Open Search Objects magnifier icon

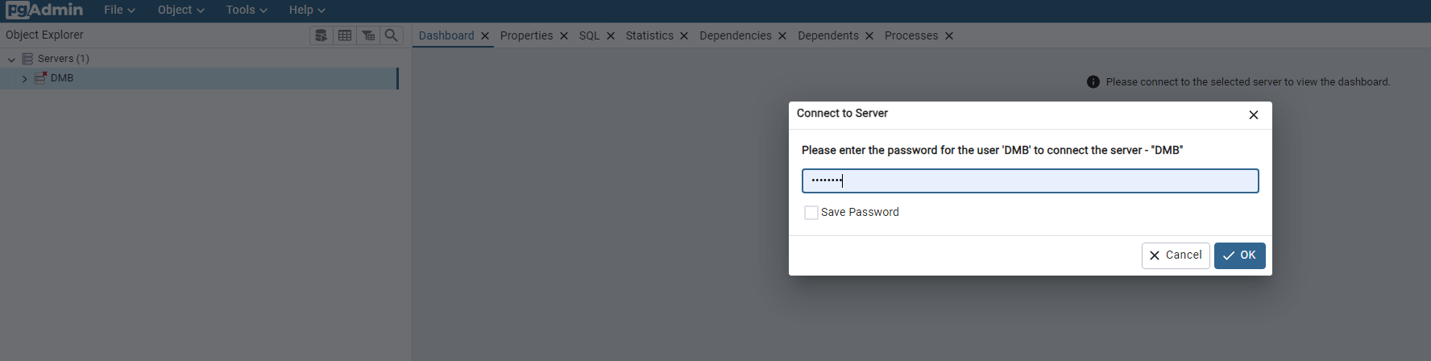click(x=392, y=35)
